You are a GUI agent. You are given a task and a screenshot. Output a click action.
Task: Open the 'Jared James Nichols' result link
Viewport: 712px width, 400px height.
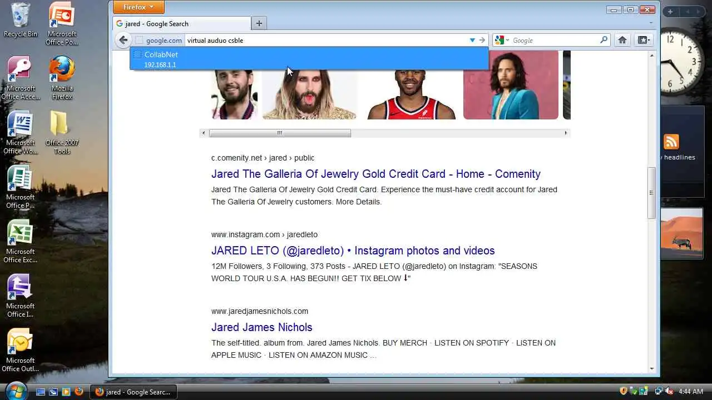[261, 327]
